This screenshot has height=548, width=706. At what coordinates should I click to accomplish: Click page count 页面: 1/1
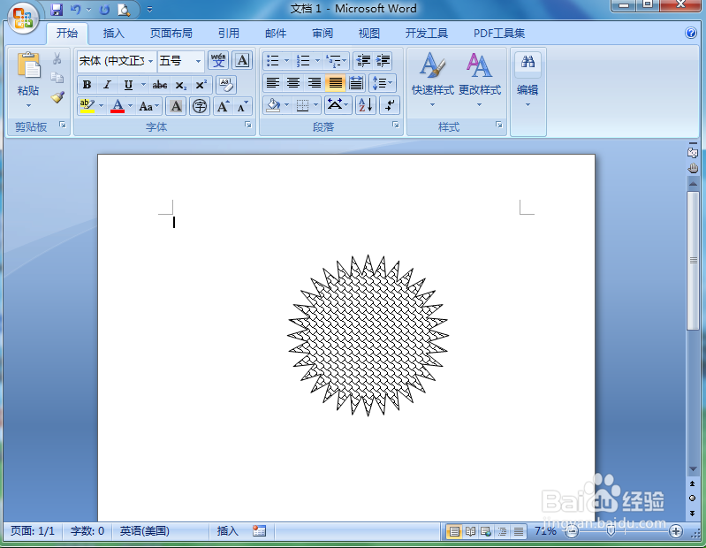point(33,531)
